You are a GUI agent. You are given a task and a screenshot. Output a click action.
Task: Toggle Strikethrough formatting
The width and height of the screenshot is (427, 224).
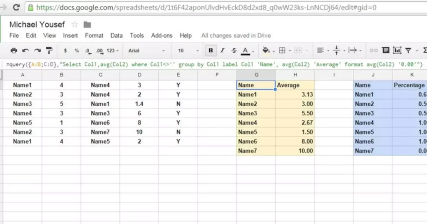[234, 50]
